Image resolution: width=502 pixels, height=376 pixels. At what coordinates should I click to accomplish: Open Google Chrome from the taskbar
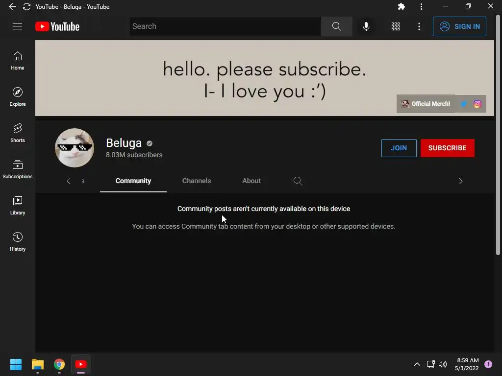tap(59, 364)
